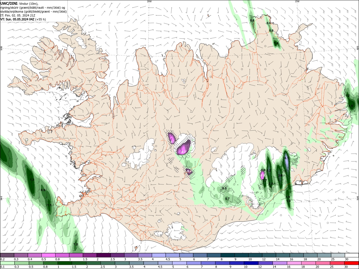359x269 pixels.
Task: Click the 15W longitude label
Action: [297, 1]
